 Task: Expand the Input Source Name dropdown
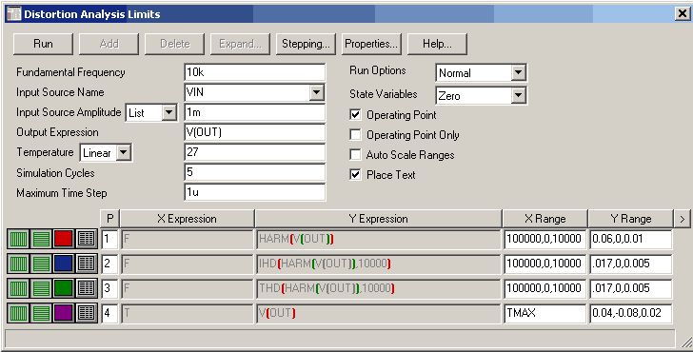coord(316,92)
